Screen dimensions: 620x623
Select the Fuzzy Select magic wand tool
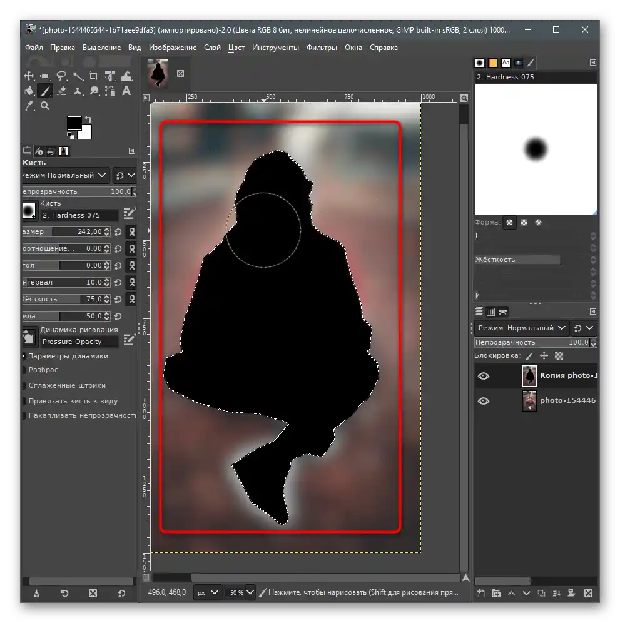tap(78, 76)
